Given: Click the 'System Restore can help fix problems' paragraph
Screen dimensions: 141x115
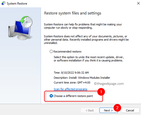Looking at the screenshot, I should tap(83, 26).
